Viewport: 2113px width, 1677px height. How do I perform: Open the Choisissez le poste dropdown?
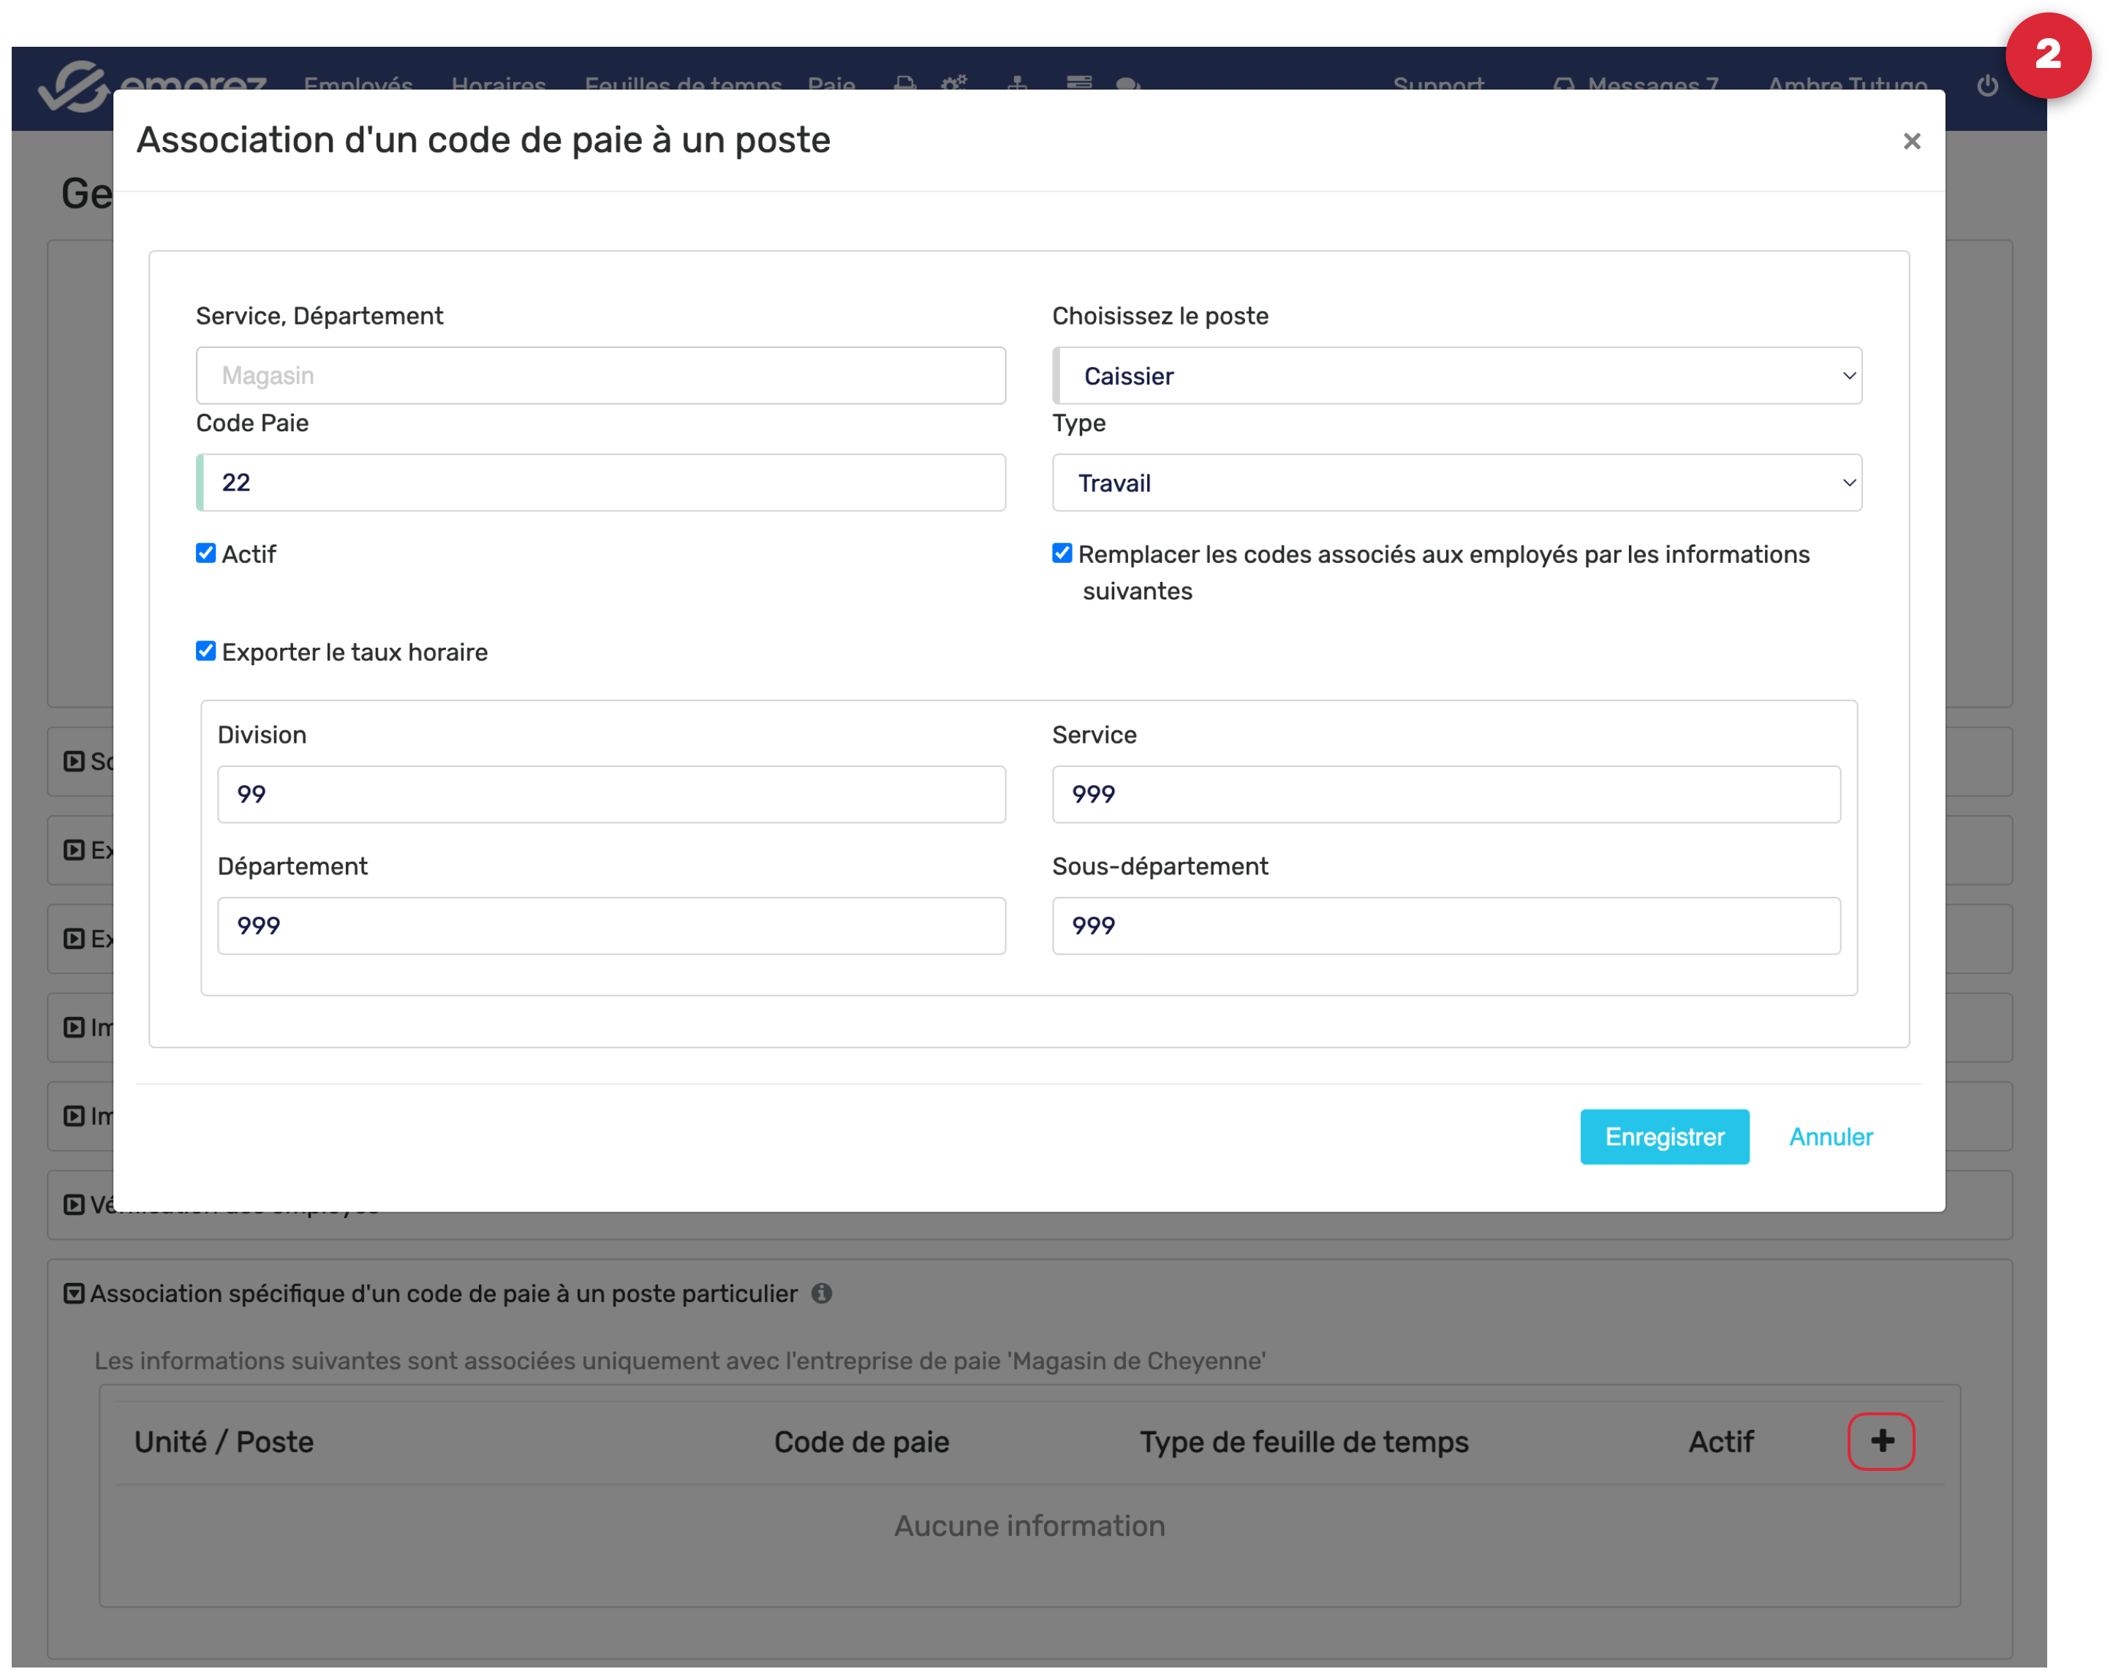pos(1456,376)
